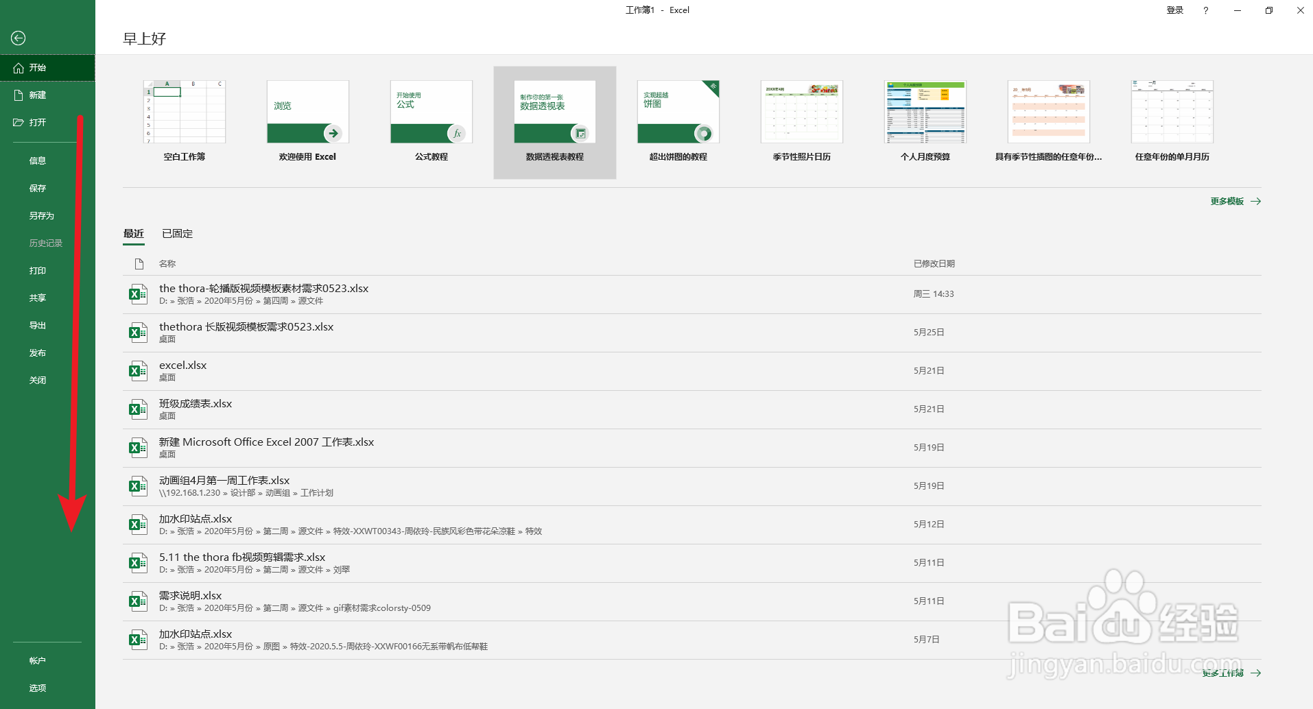Click 周三 14:33 modified date
The width and height of the screenshot is (1313, 709).
point(934,294)
